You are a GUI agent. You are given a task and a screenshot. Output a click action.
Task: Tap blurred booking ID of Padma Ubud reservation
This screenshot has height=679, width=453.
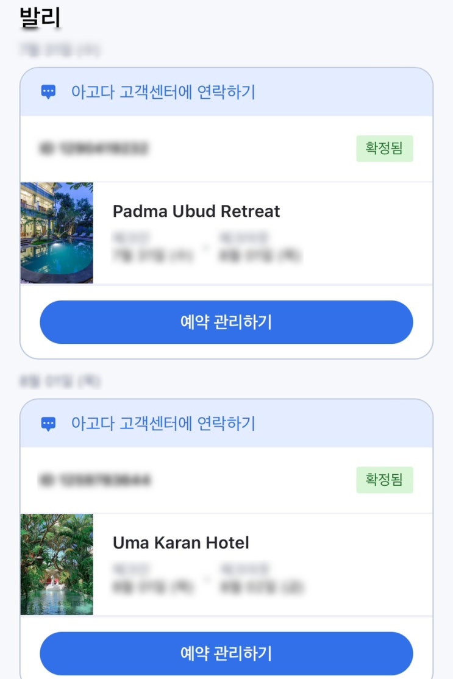pos(95,148)
